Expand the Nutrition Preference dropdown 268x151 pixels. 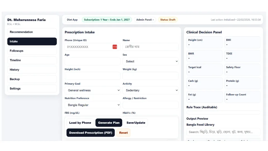(92, 105)
